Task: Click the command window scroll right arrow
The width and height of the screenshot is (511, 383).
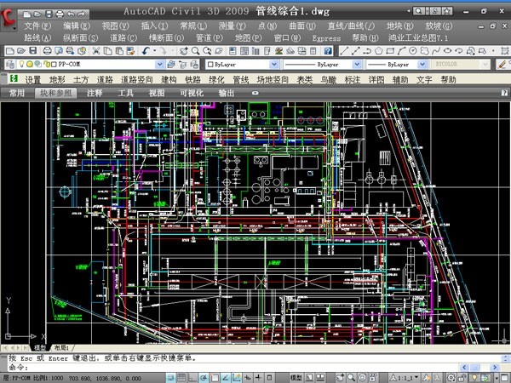Action: pyautogui.click(x=495, y=368)
